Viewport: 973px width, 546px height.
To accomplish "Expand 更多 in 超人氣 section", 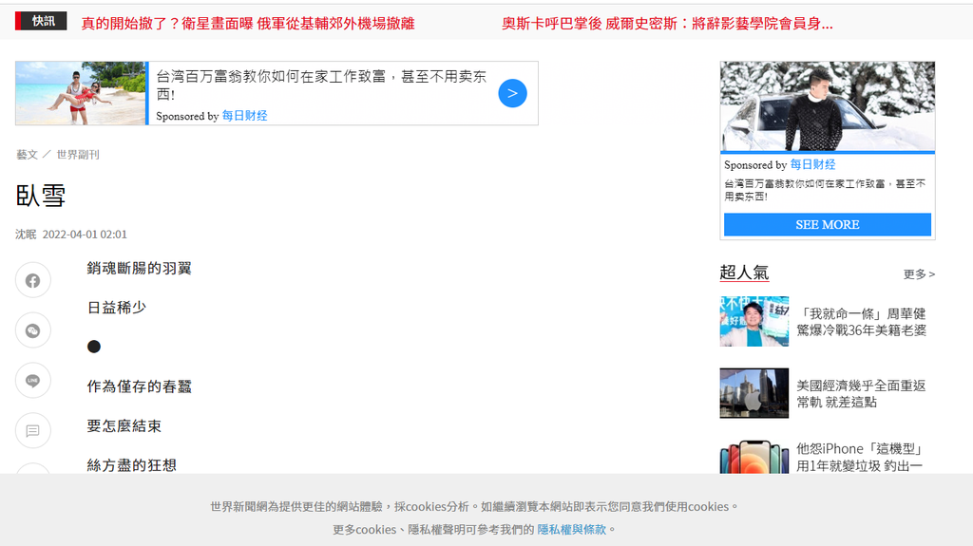I will 919,273.
